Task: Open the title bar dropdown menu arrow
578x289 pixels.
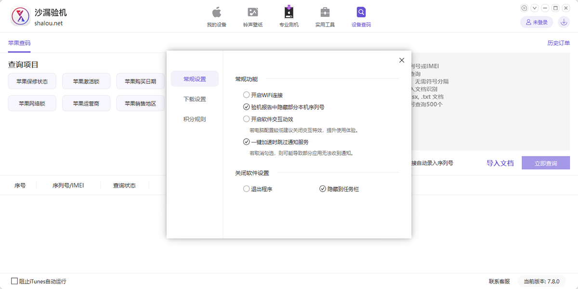Action: pyautogui.click(x=535, y=8)
